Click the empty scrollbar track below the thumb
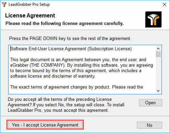Image resolution: width=170 pixels, height=133 pixels. click(x=158, y=72)
